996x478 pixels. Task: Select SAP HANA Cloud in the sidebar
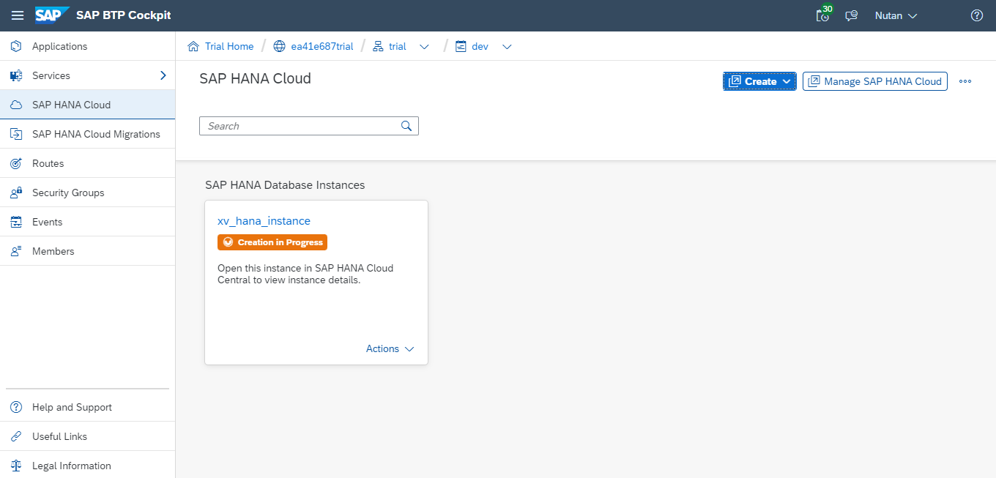(88, 105)
